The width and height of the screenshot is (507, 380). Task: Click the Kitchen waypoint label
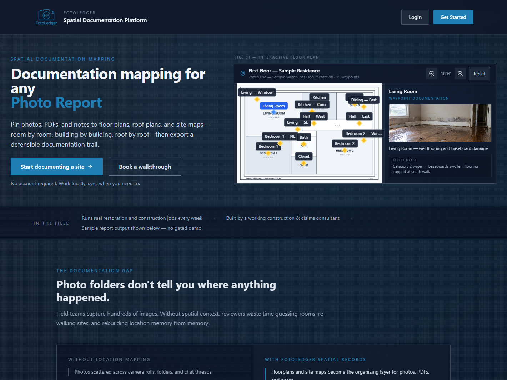[x=319, y=97]
